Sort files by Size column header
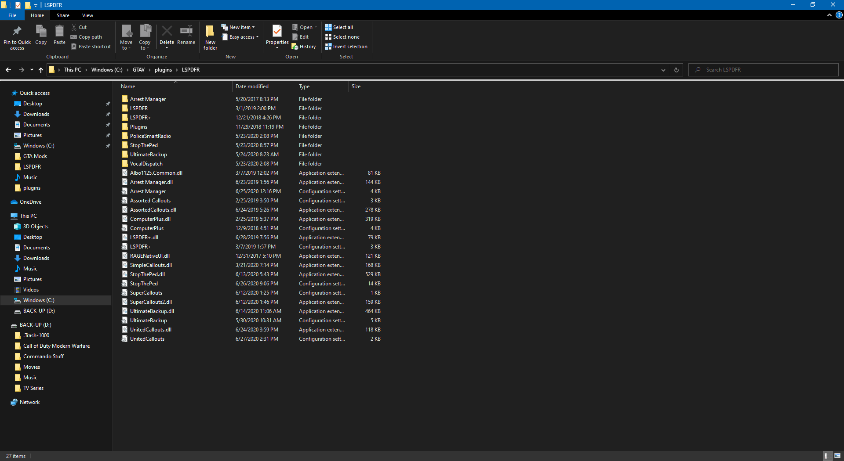 tap(367, 86)
